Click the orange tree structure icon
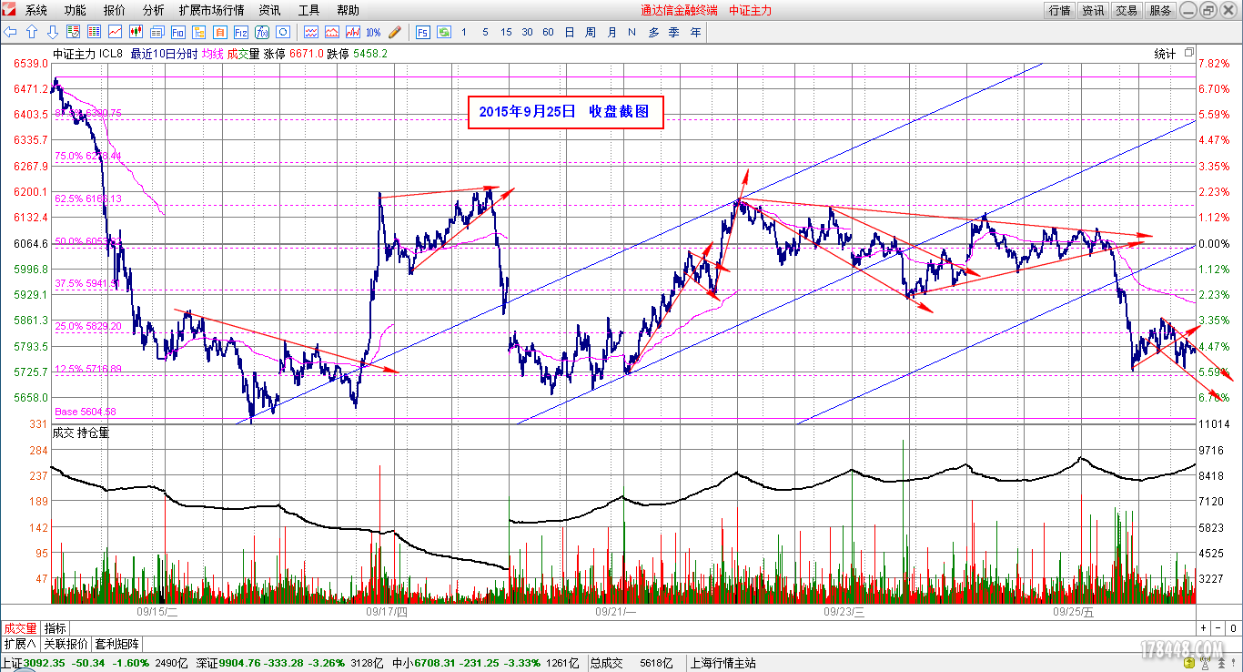Viewport: 1243px width, 672px height. click(x=198, y=32)
